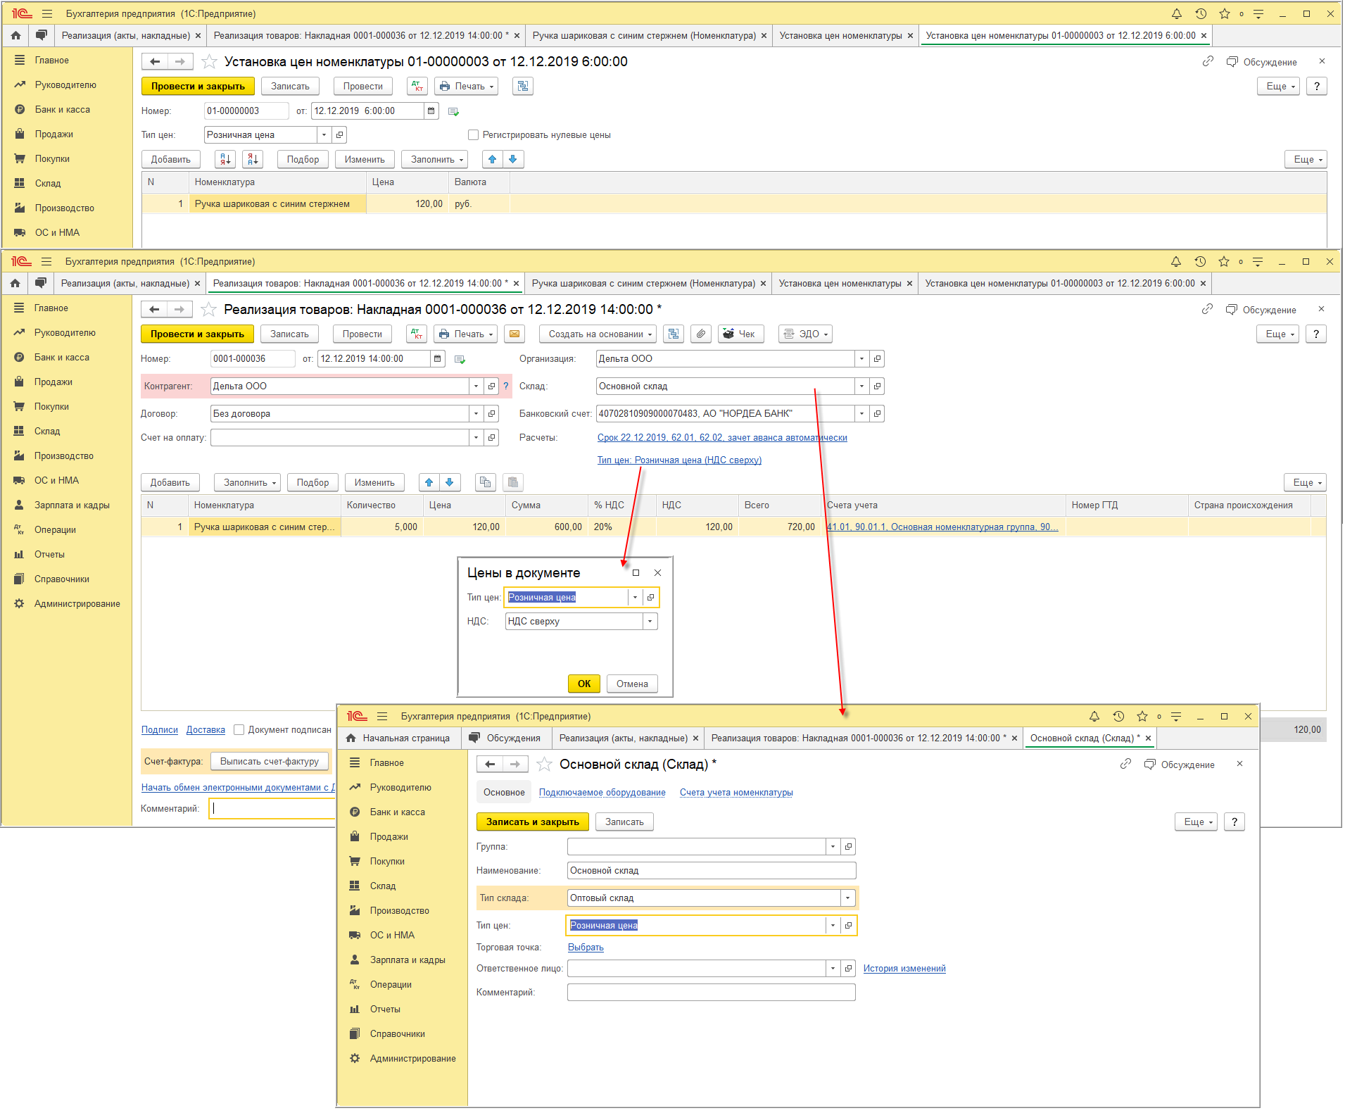
Task: Sort rows ascending in the price table
Action: 225,160
